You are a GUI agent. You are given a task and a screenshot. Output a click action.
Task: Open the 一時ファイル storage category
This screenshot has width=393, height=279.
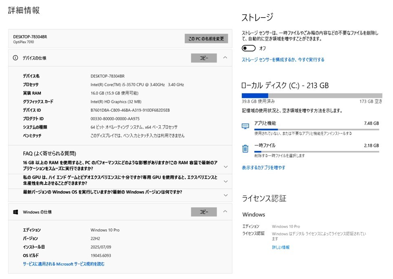[310, 151]
